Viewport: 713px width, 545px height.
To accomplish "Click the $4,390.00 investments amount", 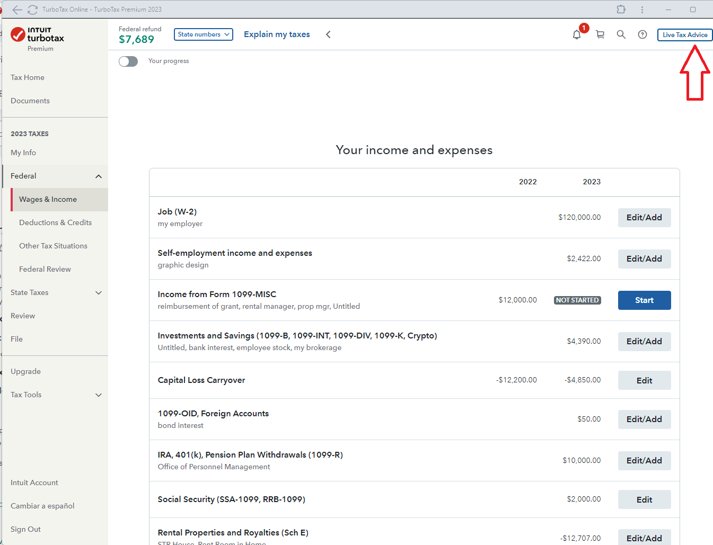I will pos(584,341).
